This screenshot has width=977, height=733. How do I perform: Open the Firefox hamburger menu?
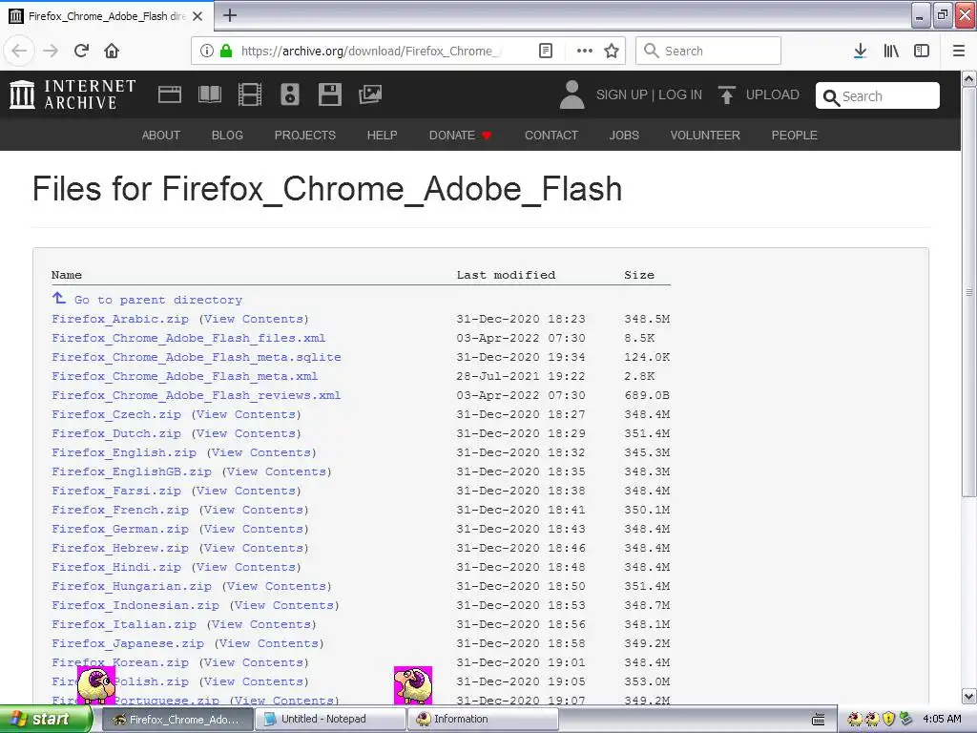(959, 51)
